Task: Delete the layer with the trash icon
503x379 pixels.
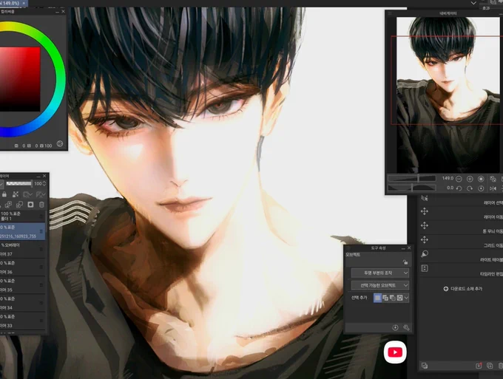Action: click(x=41, y=205)
